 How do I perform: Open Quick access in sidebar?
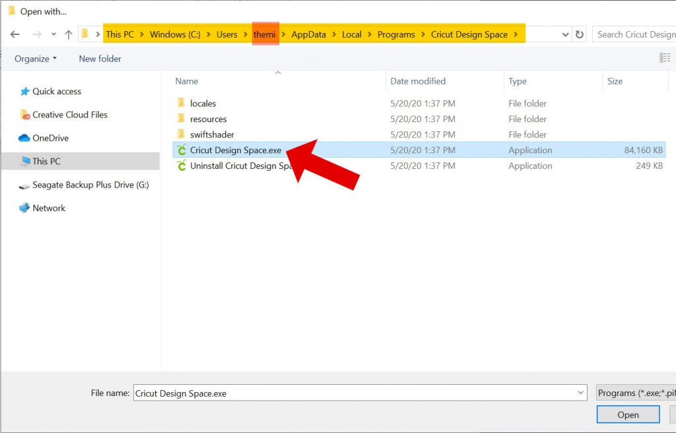tap(57, 92)
